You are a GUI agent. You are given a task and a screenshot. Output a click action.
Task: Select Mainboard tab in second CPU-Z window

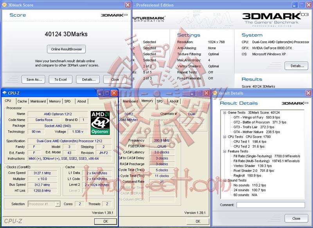click(x=130, y=101)
